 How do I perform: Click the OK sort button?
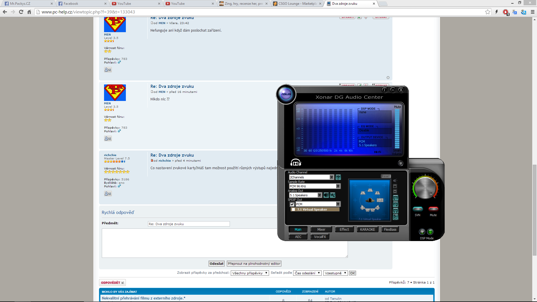pos(352,273)
